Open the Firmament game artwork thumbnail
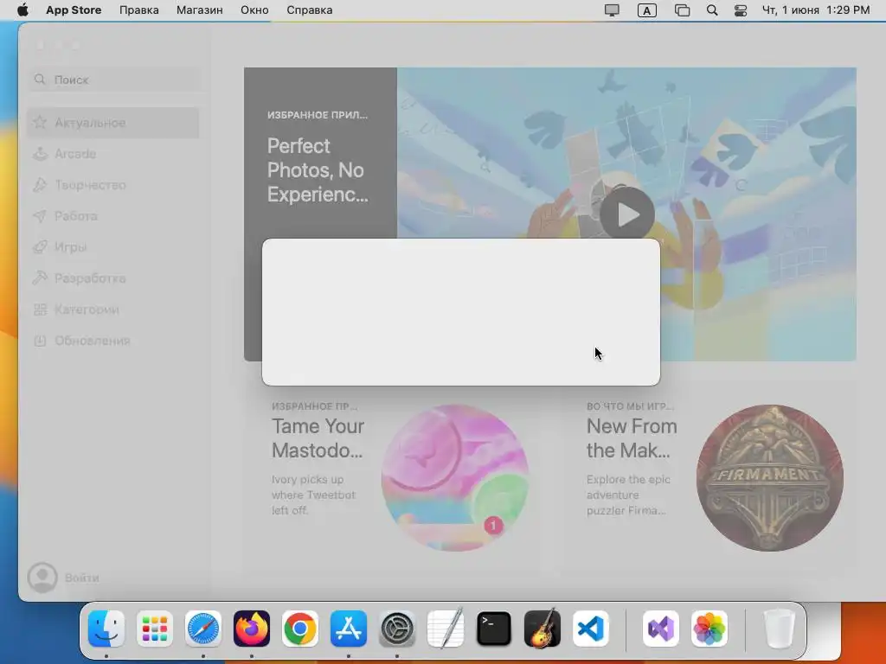Screen dimensions: 886x664 (769, 477)
